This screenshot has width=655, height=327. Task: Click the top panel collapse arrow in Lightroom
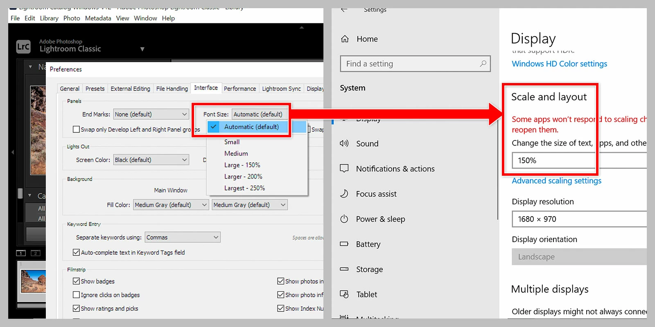(x=302, y=28)
